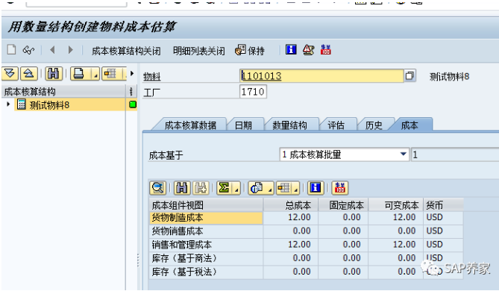Expand the 测试物料8 tree node
The height and width of the screenshot is (291, 499).
tap(8, 104)
